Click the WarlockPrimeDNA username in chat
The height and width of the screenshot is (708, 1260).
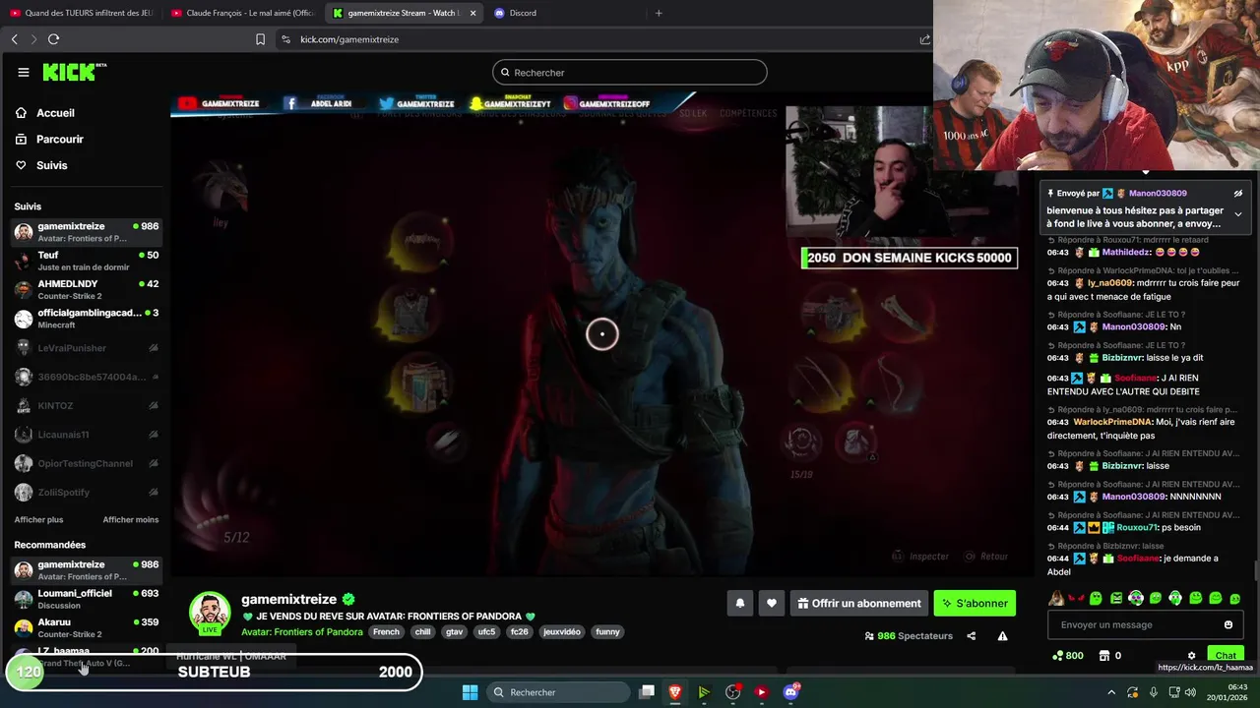(x=1112, y=422)
